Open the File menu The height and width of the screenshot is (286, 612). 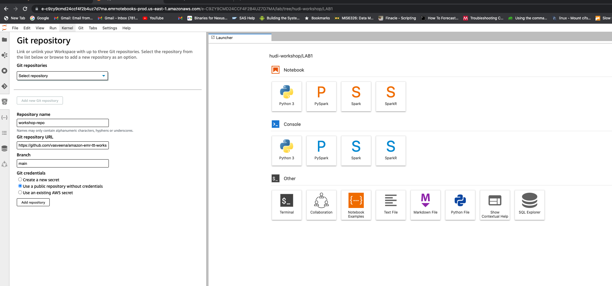point(15,28)
